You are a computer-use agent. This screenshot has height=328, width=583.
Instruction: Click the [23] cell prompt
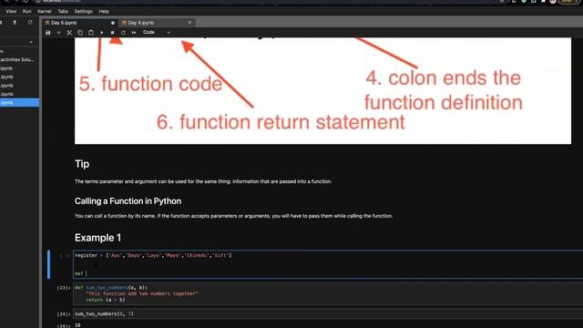(64, 288)
